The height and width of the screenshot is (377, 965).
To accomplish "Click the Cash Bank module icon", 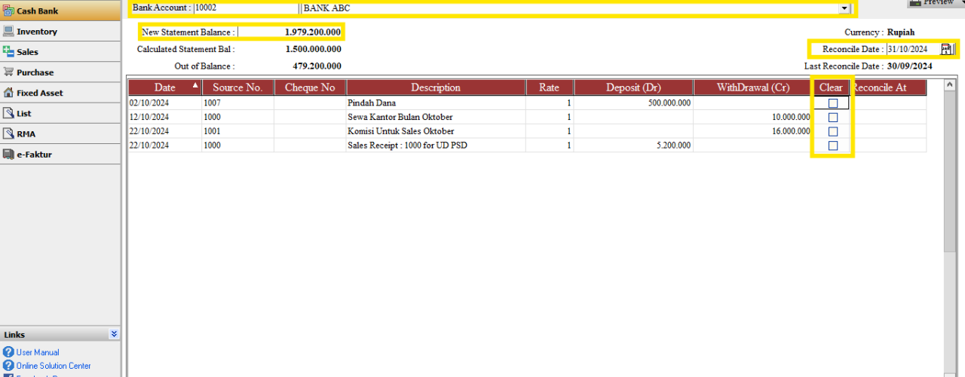I will coord(8,11).
